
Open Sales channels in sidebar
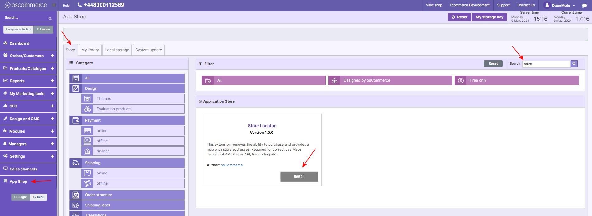coord(23,169)
